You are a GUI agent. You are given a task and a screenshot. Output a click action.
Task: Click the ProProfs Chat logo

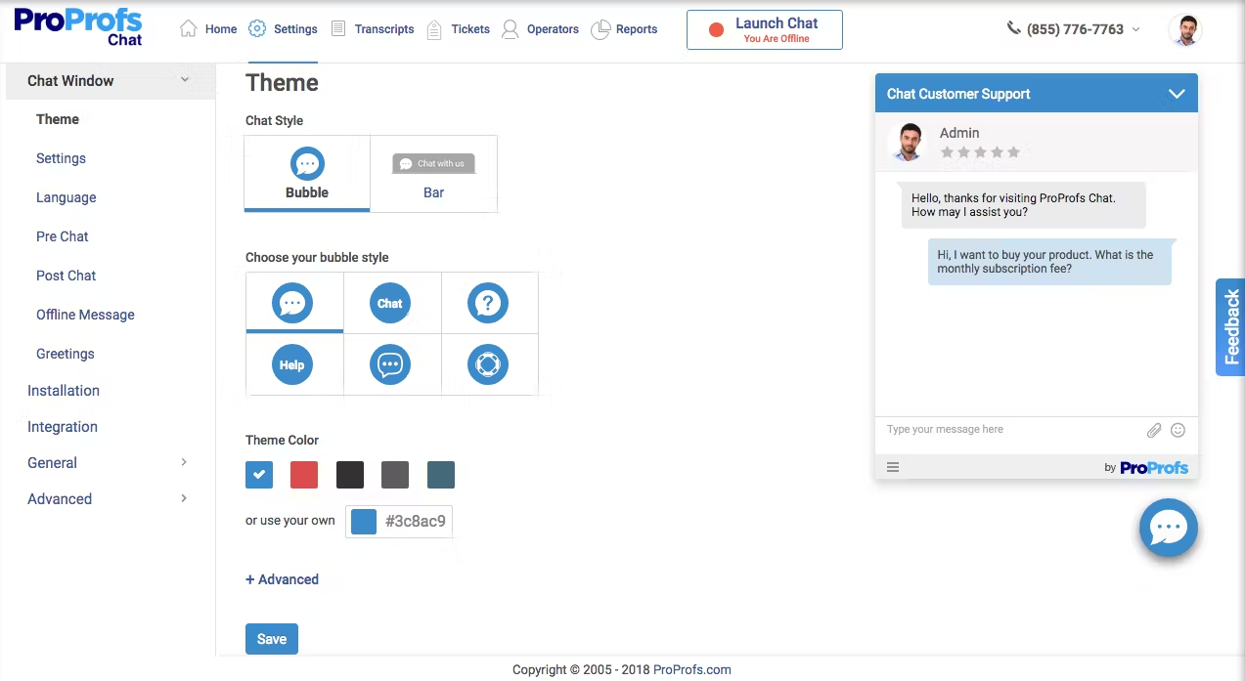click(x=78, y=27)
